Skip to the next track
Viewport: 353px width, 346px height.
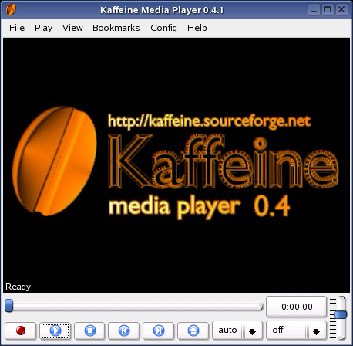click(158, 331)
